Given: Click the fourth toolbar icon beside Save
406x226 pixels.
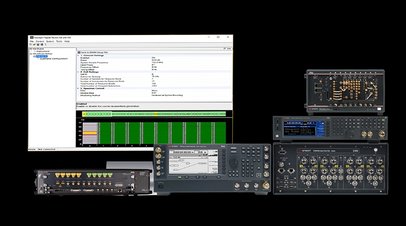Looking at the screenshot, I should 42,45.
